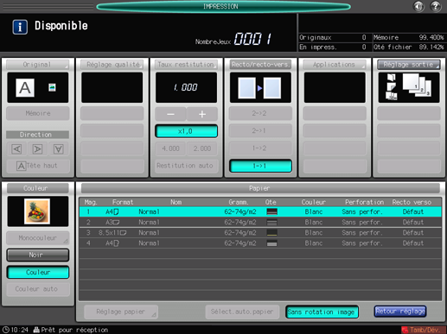Select tray 3 8.5x11 paper row
Image resolution: width=447 pixels, height=334 pixels.
(260, 233)
